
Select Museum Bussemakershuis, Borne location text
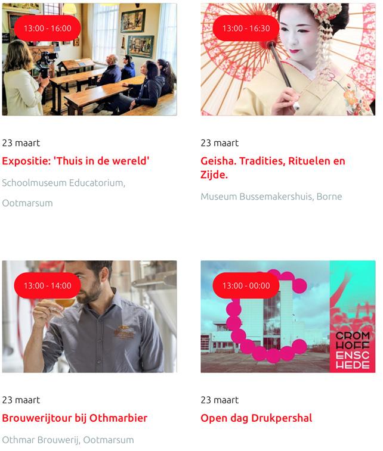pyautogui.click(x=271, y=197)
